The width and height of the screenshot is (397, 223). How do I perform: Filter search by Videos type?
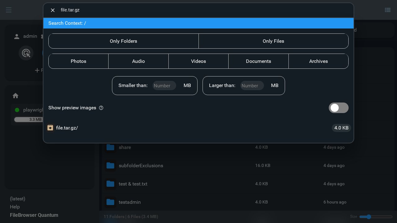(198, 61)
